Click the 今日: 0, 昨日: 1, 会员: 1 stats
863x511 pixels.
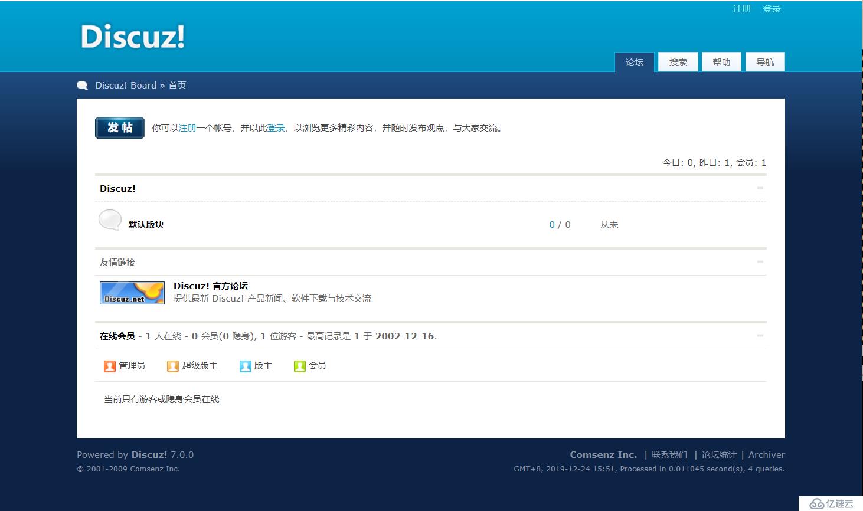pyautogui.click(x=714, y=163)
